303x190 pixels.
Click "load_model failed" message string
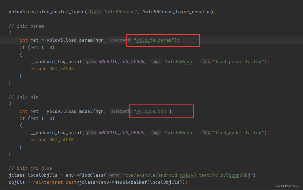point(238,133)
